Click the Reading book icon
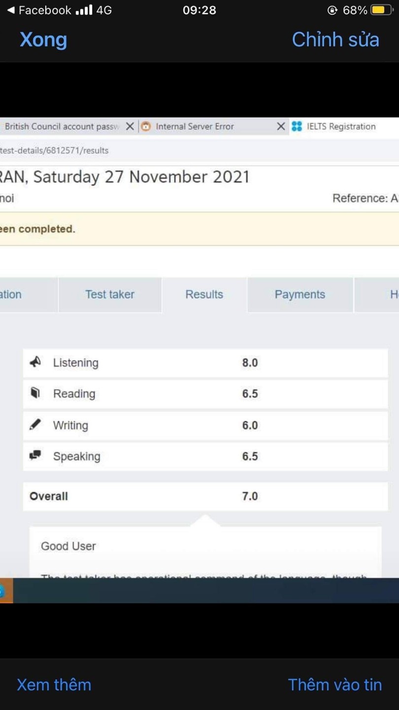The height and width of the screenshot is (710, 399). (35, 393)
